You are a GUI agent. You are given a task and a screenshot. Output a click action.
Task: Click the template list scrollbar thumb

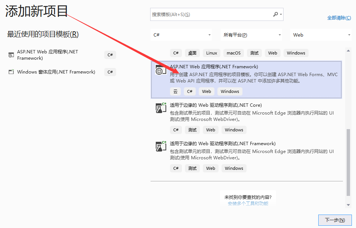coord(348,162)
